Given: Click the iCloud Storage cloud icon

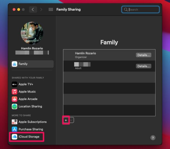Looking at the screenshot, I should coord(14,137).
